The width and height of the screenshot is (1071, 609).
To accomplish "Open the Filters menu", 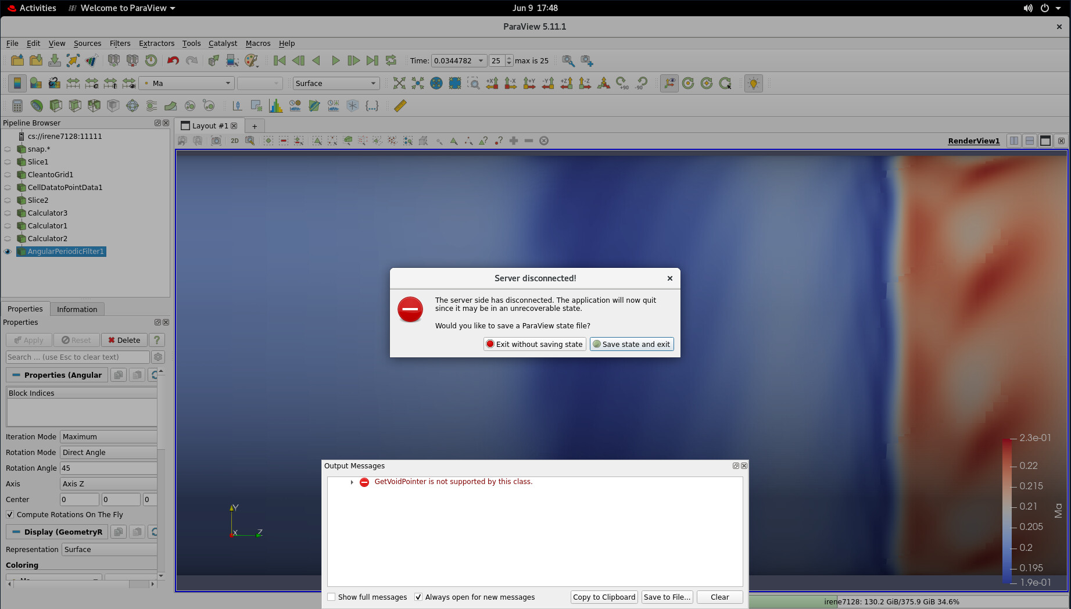I will tap(120, 44).
